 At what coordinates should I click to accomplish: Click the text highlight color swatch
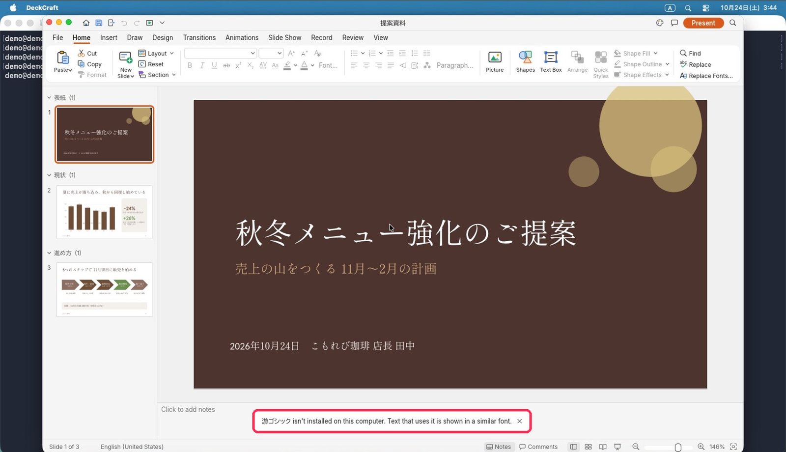click(287, 65)
